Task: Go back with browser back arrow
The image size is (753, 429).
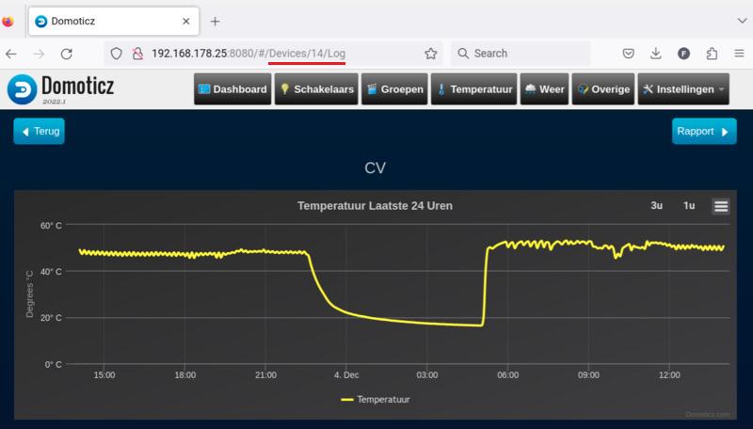Action: point(11,54)
